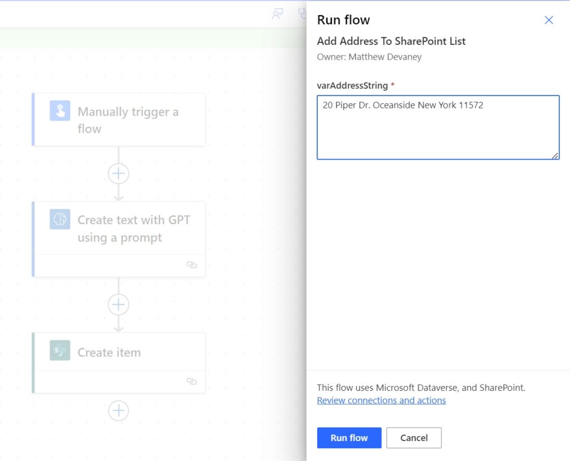Screen dimensions: 570x461
Task: Open Create text with GPT action card
Action: coord(134,229)
